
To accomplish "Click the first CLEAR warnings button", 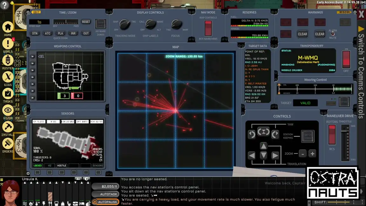I will tap(302, 34).
